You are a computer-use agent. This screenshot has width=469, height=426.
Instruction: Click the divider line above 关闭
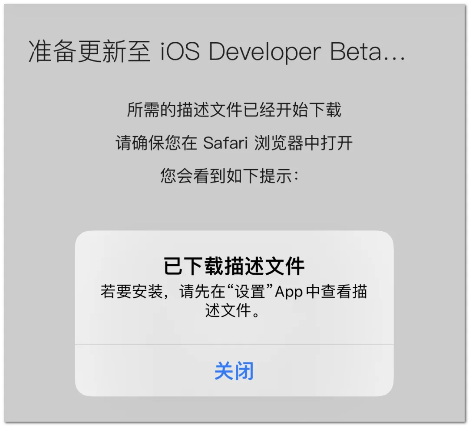[234, 344]
